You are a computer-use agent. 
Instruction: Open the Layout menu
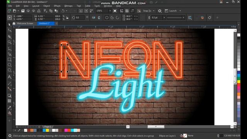click(x=36, y=6)
